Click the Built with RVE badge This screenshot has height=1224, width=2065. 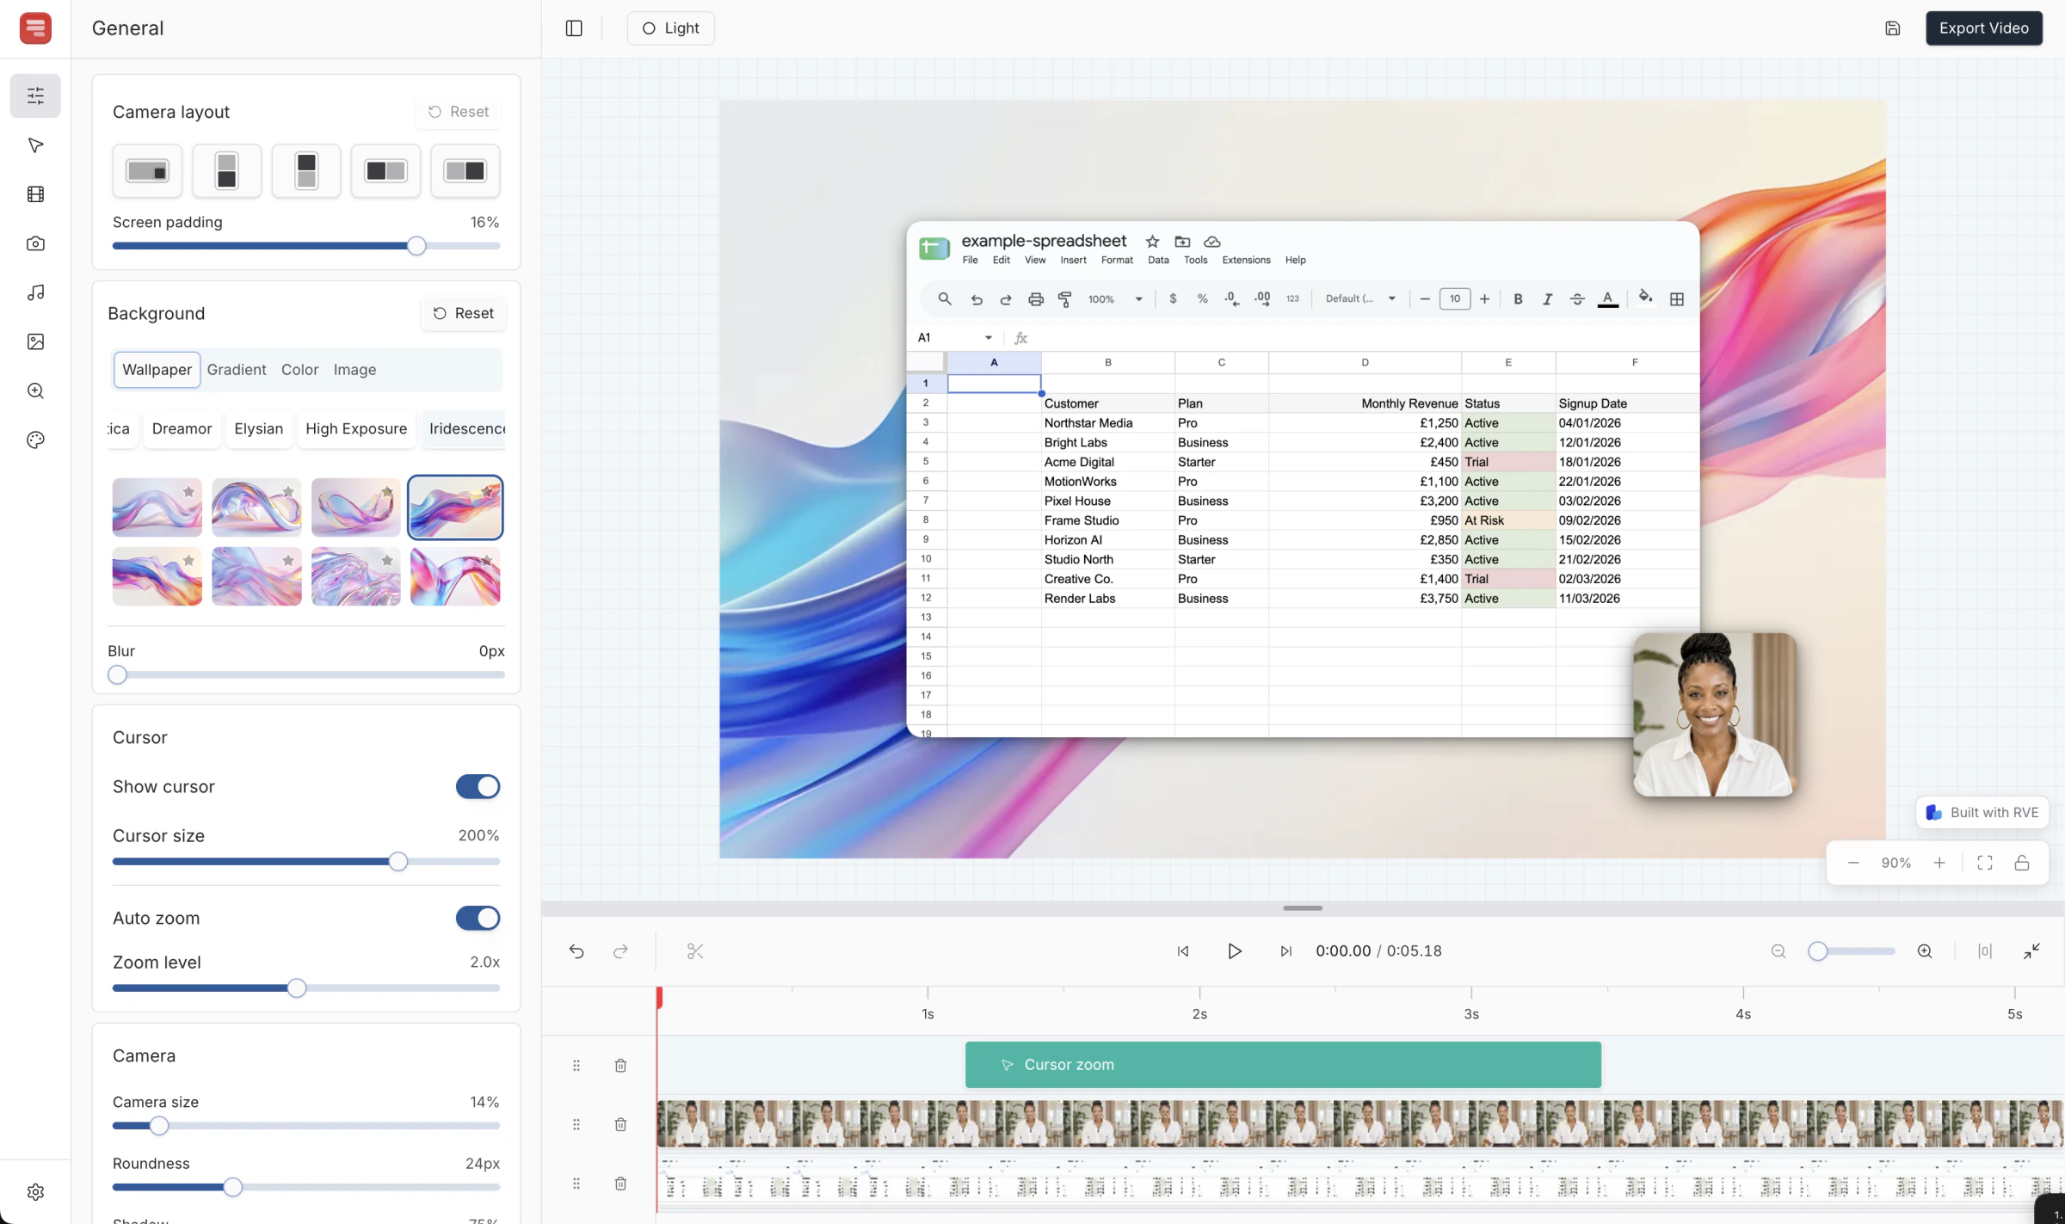[1982, 812]
